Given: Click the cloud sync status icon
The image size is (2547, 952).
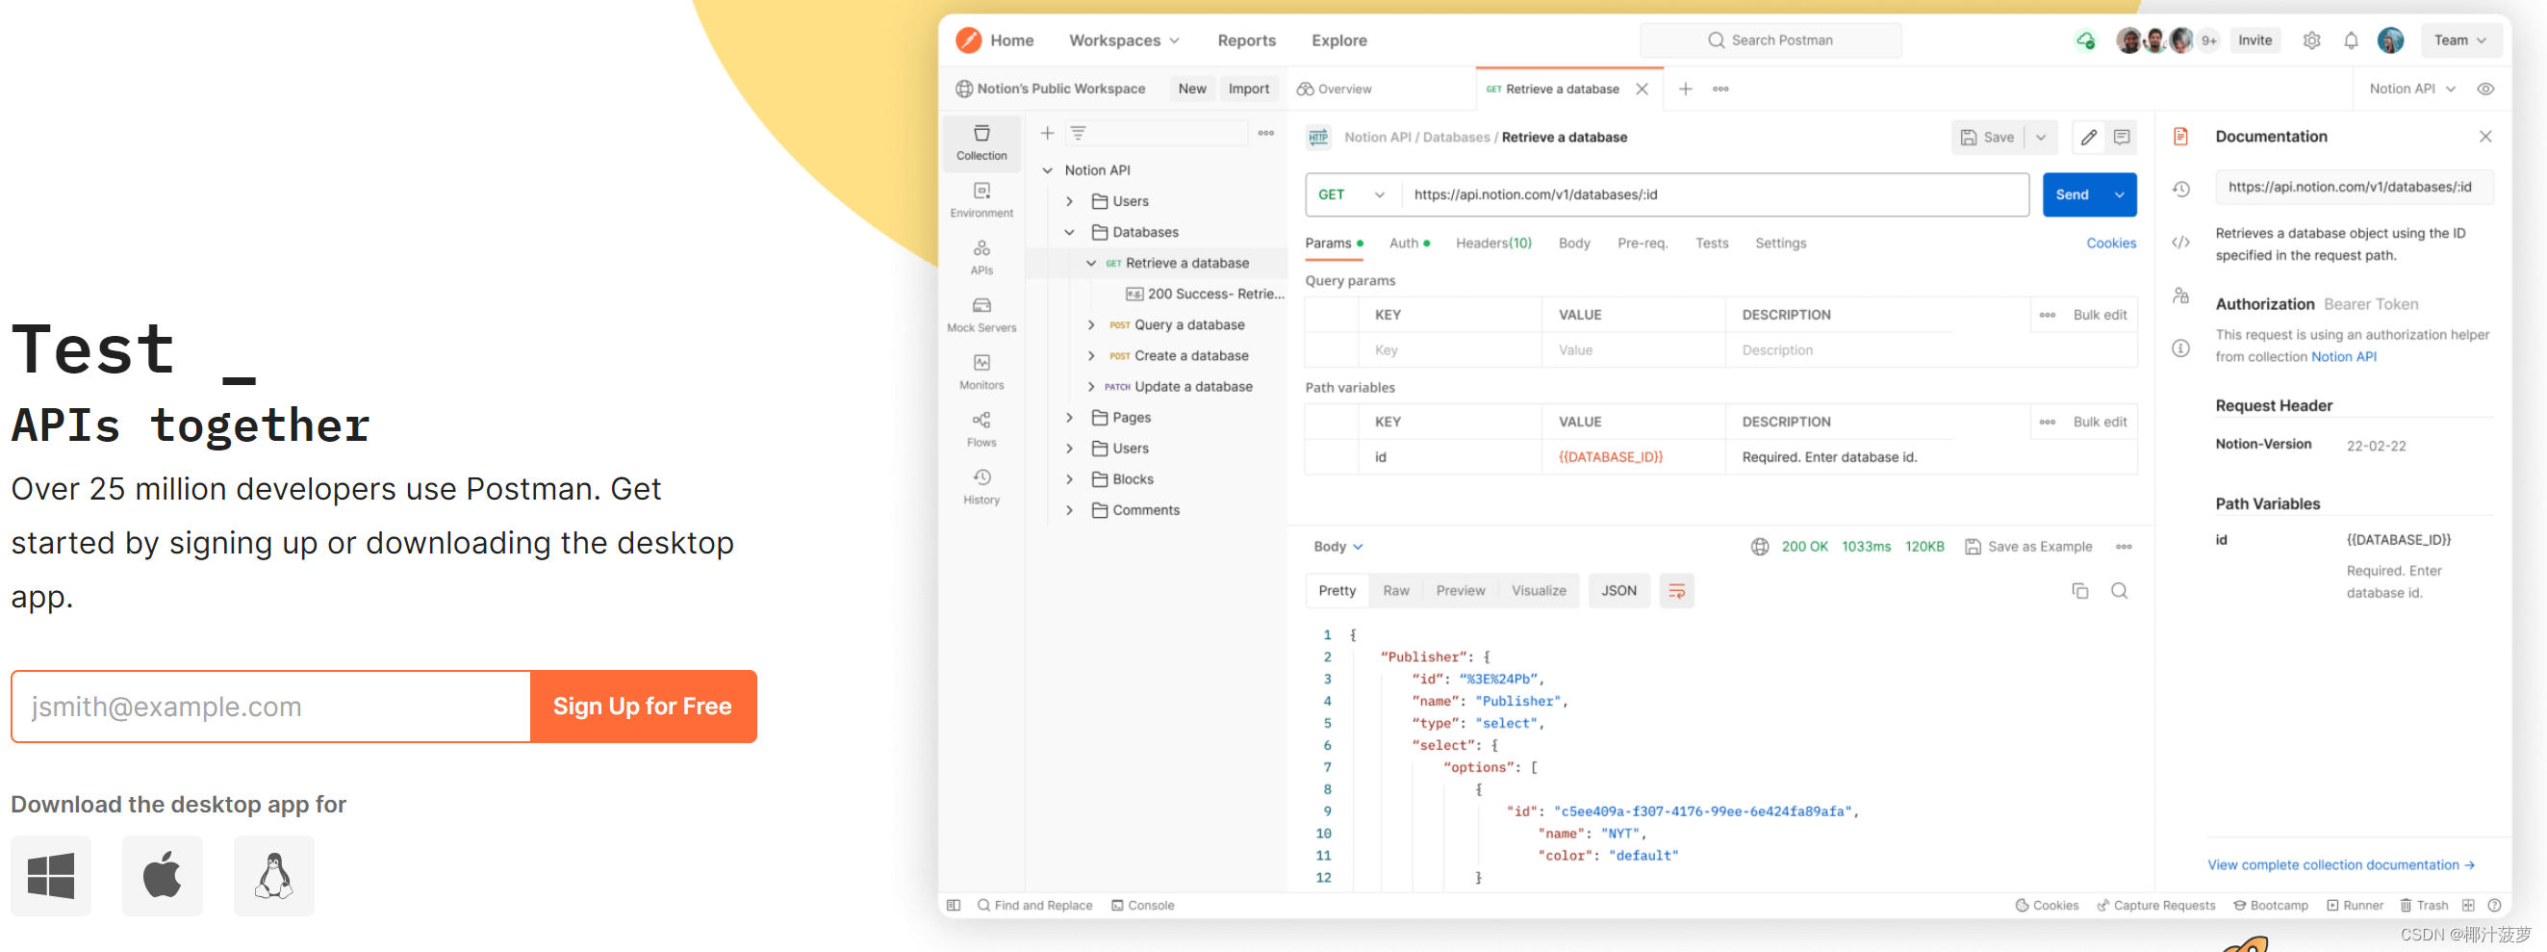Looking at the screenshot, I should tap(2085, 40).
